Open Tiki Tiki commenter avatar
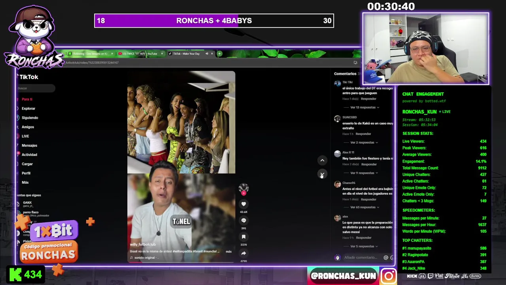Image resolution: width=506 pixels, height=285 pixels. click(337, 84)
